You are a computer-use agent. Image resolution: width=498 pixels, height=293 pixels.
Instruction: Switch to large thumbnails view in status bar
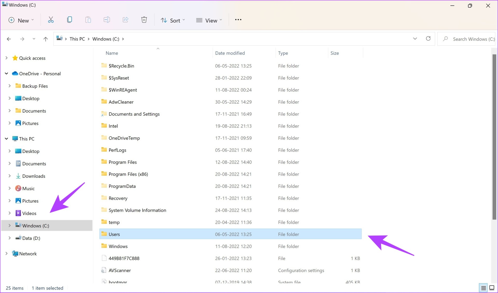tap(492, 288)
